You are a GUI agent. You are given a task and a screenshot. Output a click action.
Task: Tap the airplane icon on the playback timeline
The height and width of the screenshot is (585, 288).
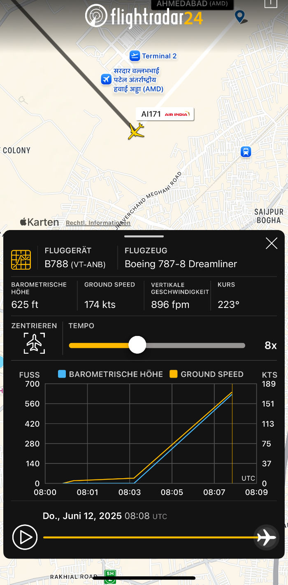pyautogui.click(x=266, y=537)
